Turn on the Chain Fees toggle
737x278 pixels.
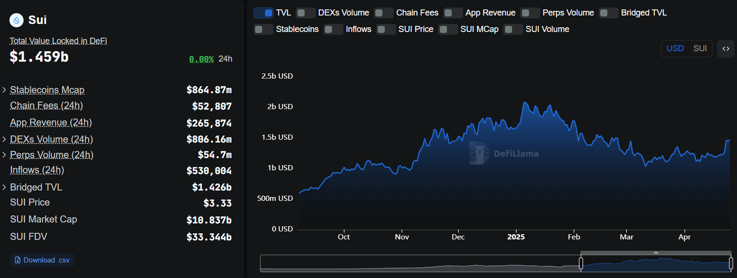click(x=384, y=13)
